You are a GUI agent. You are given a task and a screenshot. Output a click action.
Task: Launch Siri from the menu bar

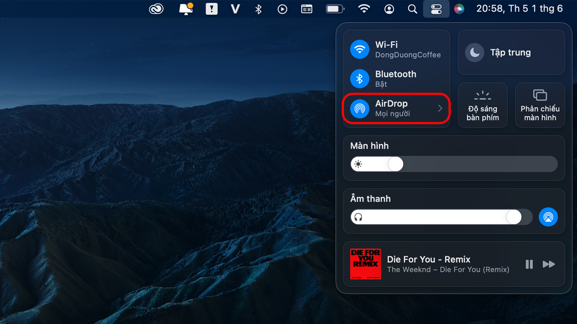click(x=459, y=9)
